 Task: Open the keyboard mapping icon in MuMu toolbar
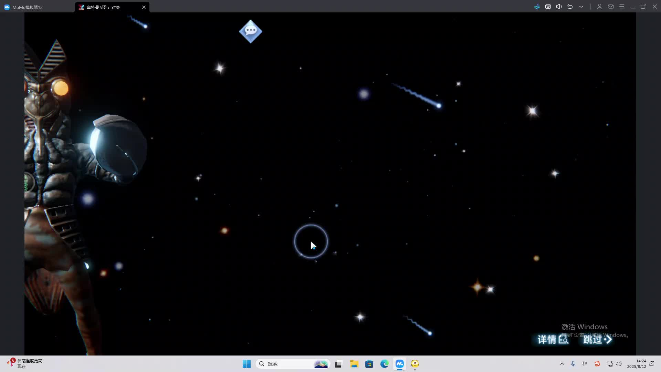(548, 7)
